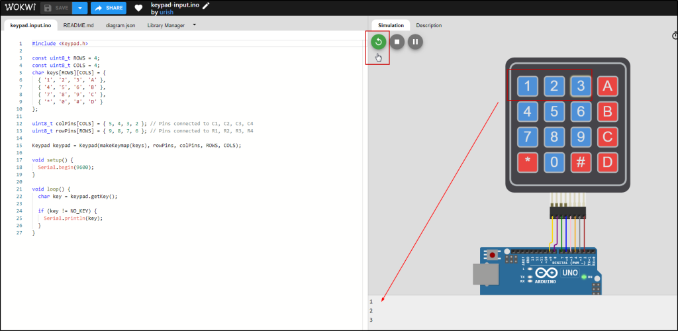Click the Share button
The width and height of the screenshot is (678, 331).
point(108,8)
